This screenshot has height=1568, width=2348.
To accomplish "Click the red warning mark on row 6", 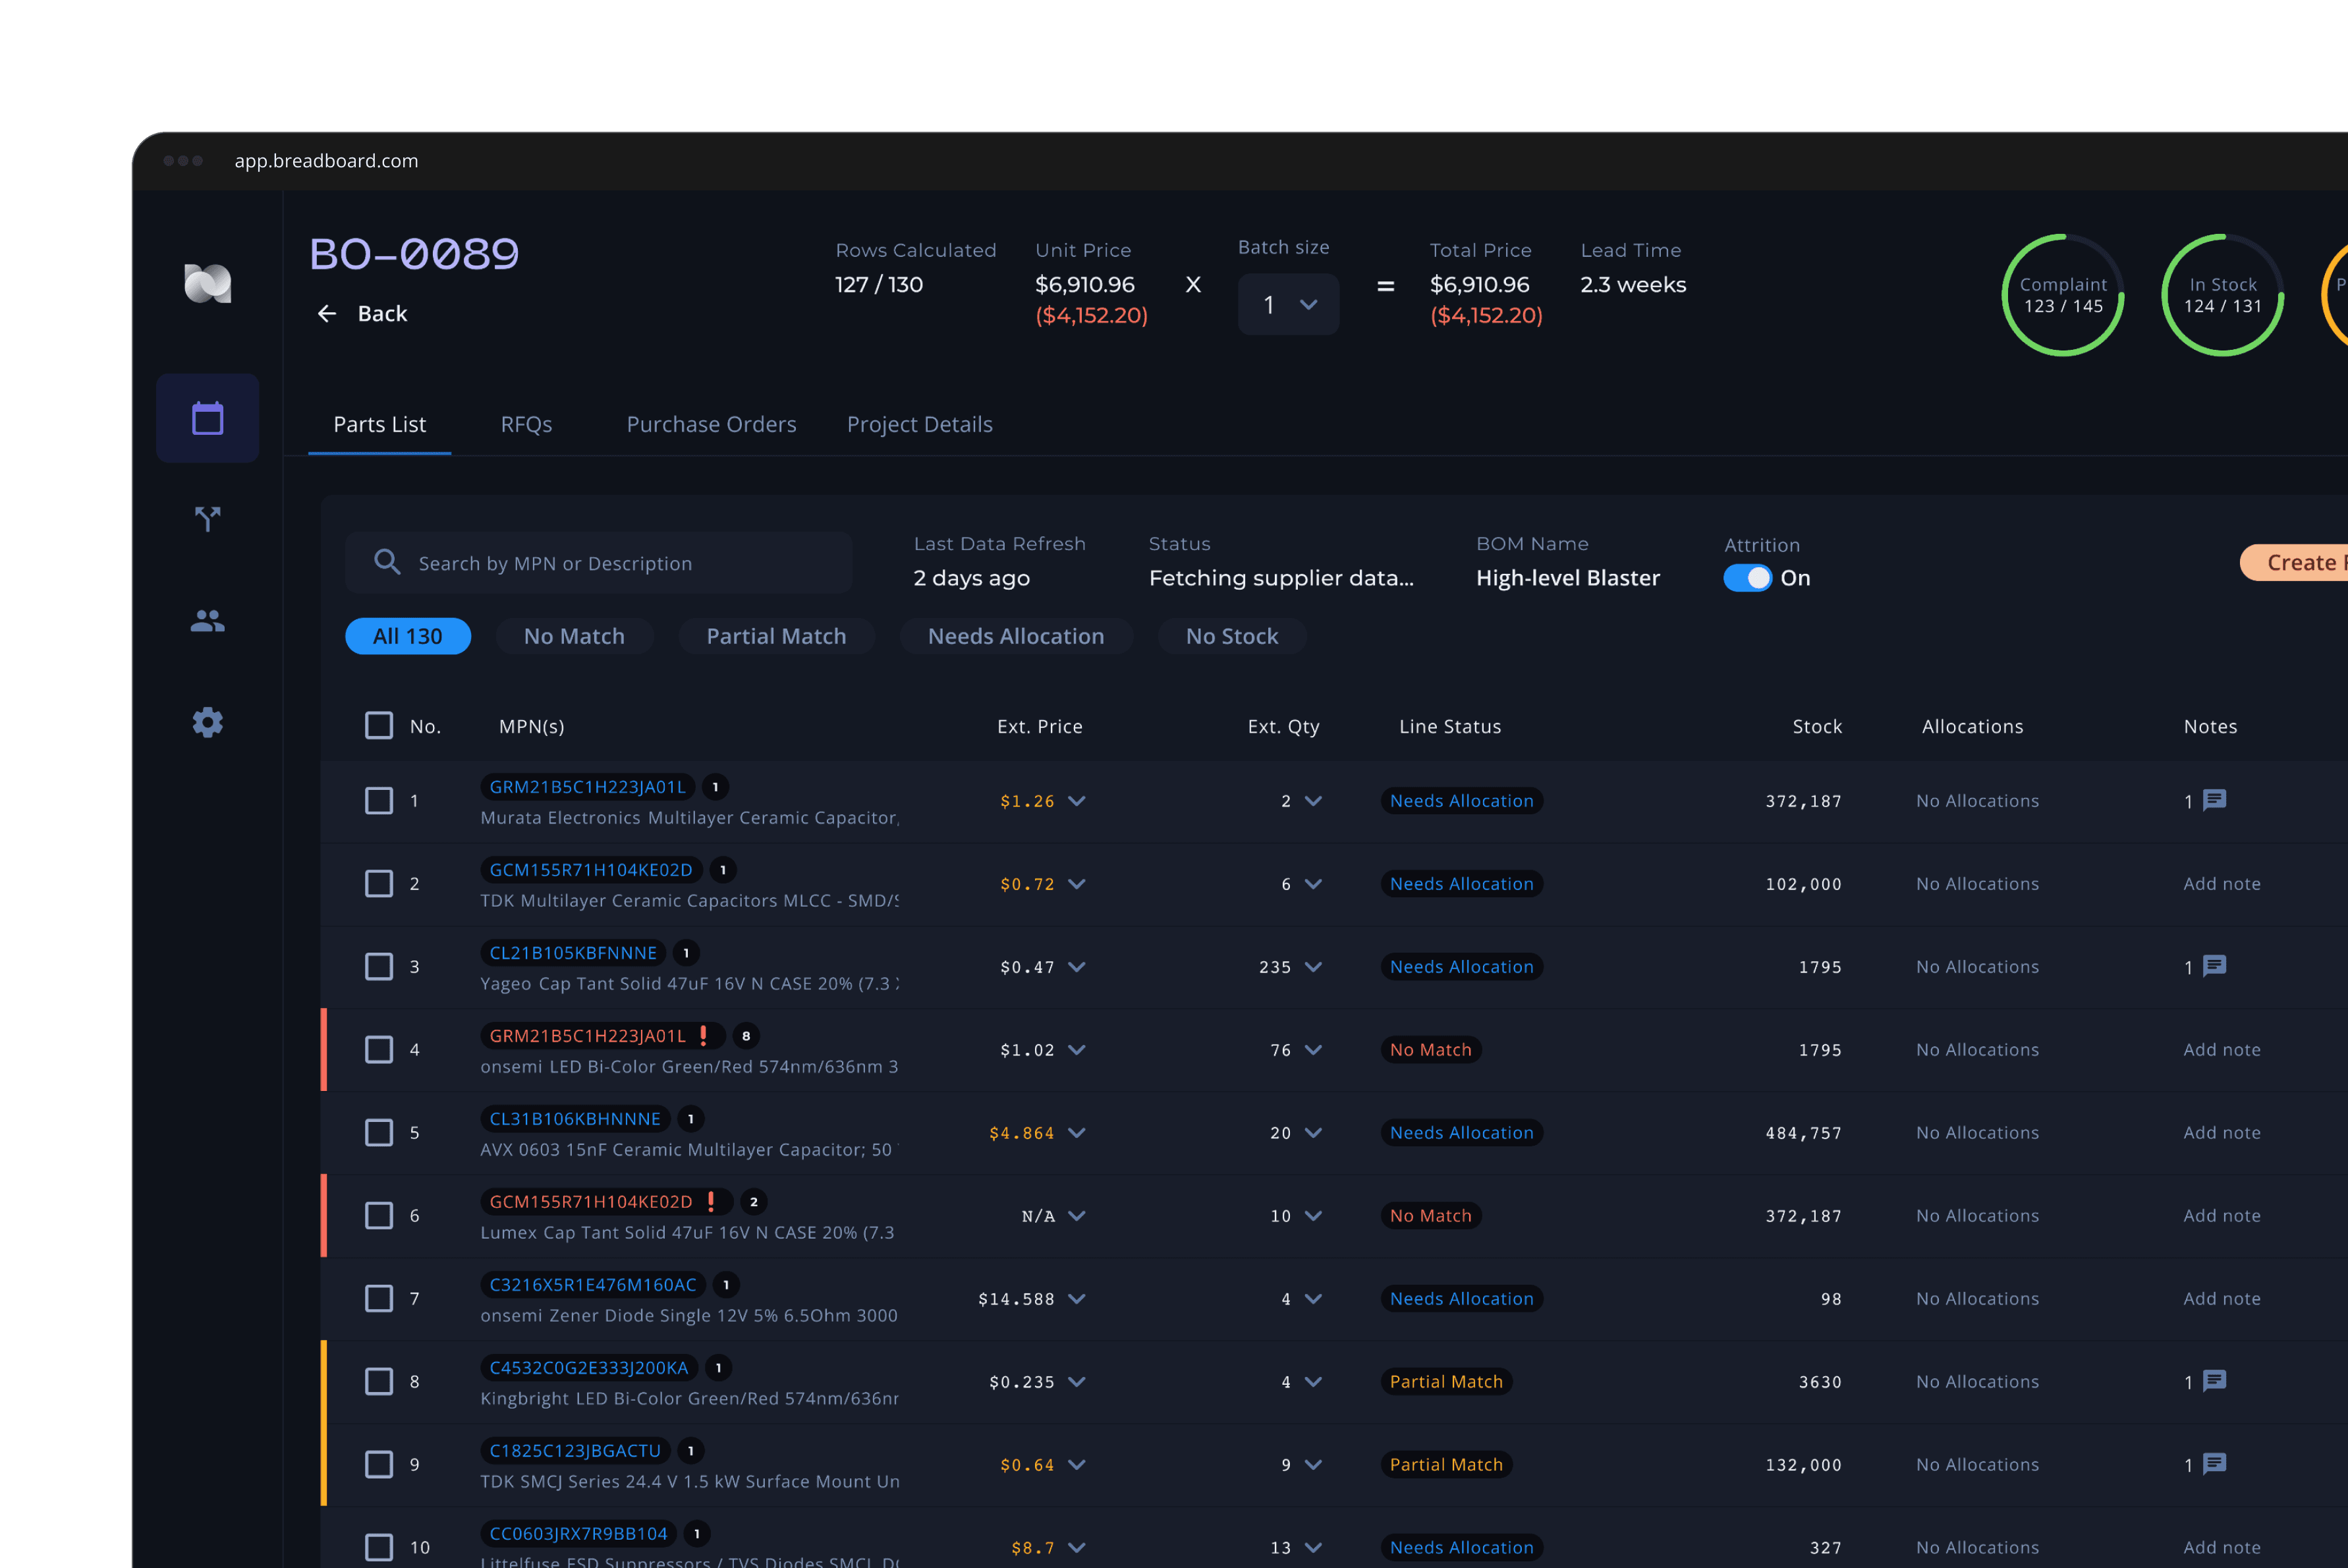I will pyautogui.click(x=711, y=1201).
